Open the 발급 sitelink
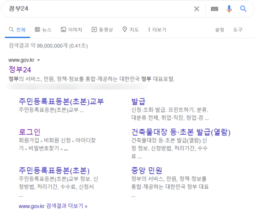Viewport: 255px width, 210px height. pos(138,101)
